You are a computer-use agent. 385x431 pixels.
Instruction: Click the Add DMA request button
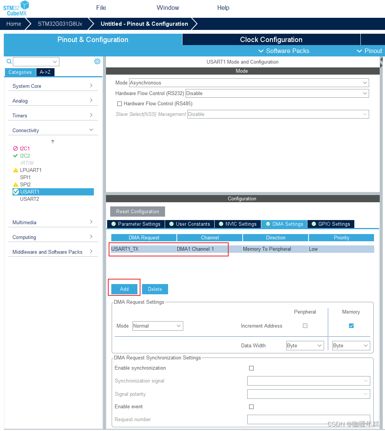point(124,289)
